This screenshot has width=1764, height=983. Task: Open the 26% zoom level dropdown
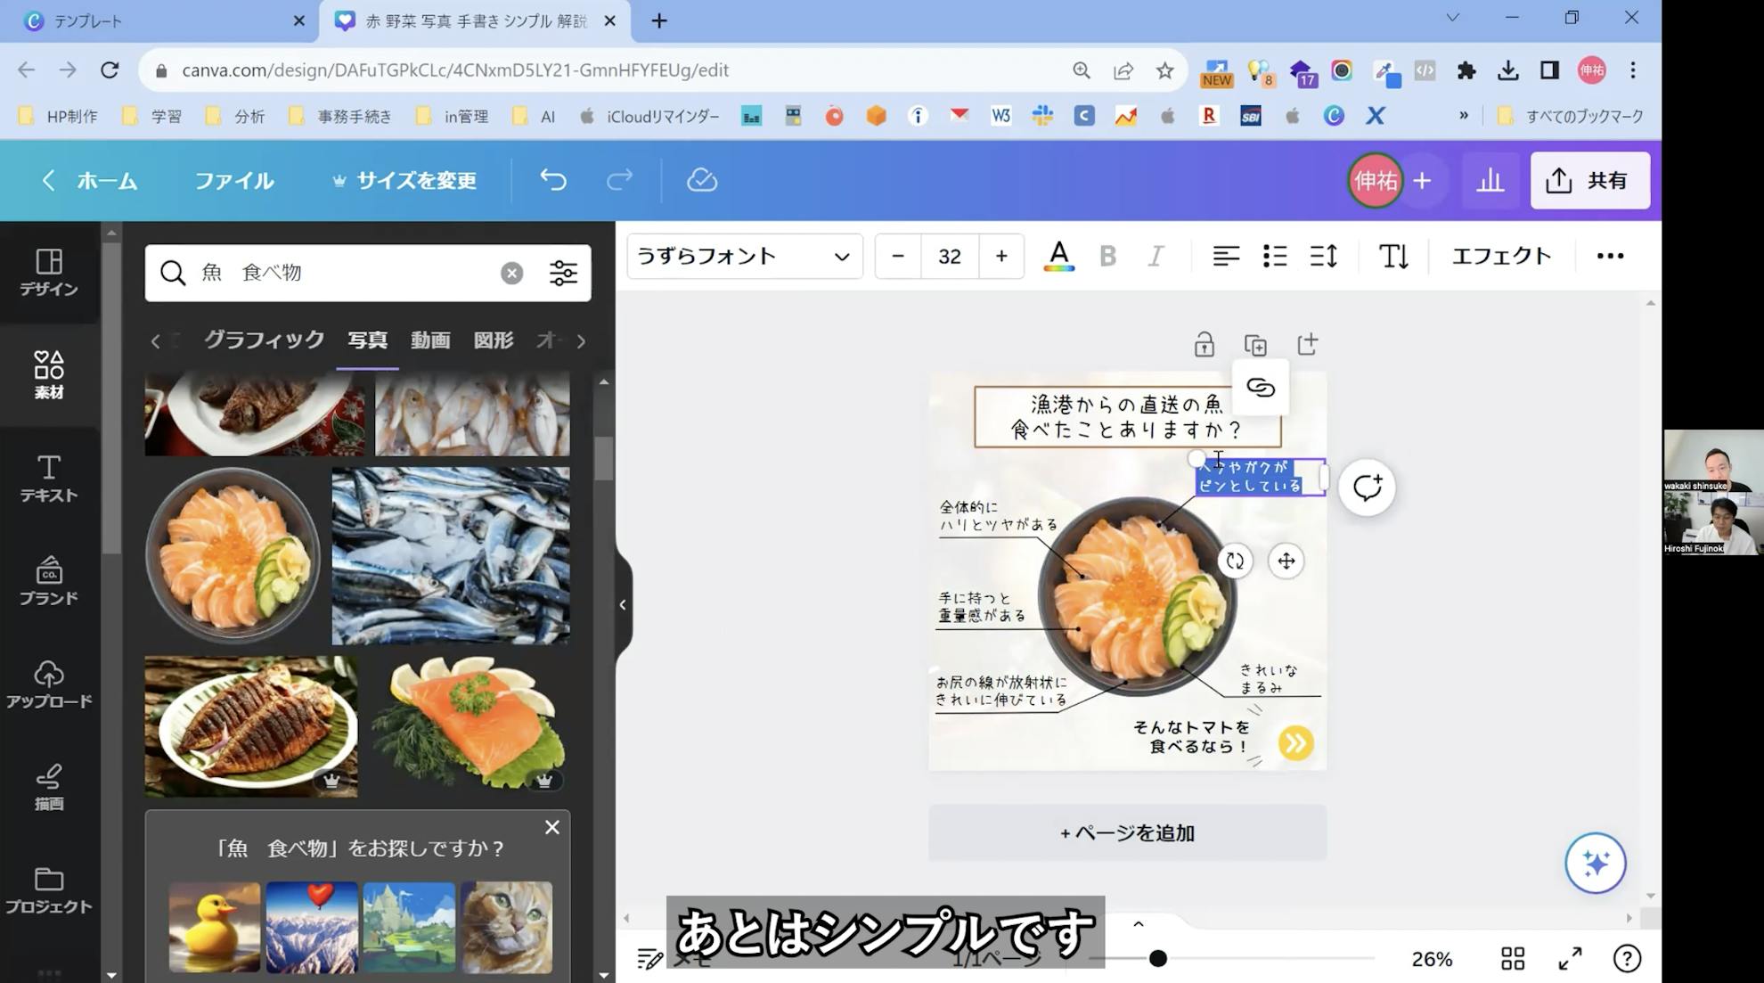[x=1432, y=959]
